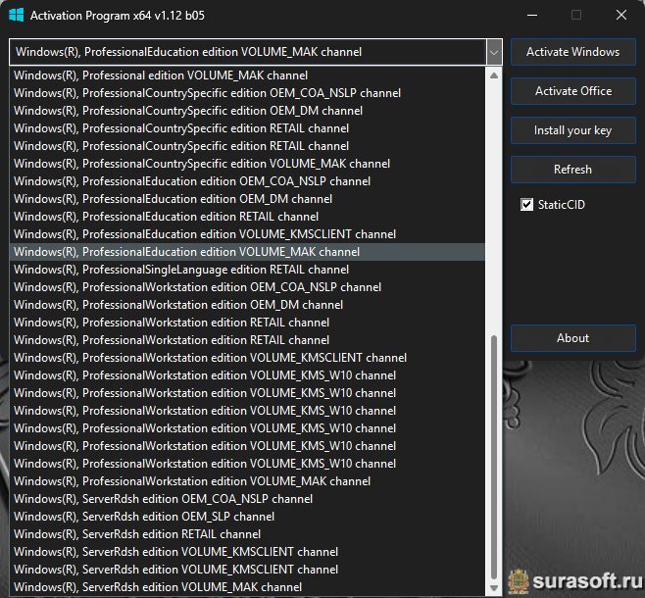
Task: Refresh the license list
Action: click(573, 170)
